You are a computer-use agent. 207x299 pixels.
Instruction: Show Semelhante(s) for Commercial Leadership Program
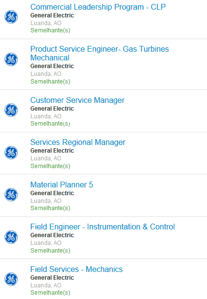tap(50, 30)
